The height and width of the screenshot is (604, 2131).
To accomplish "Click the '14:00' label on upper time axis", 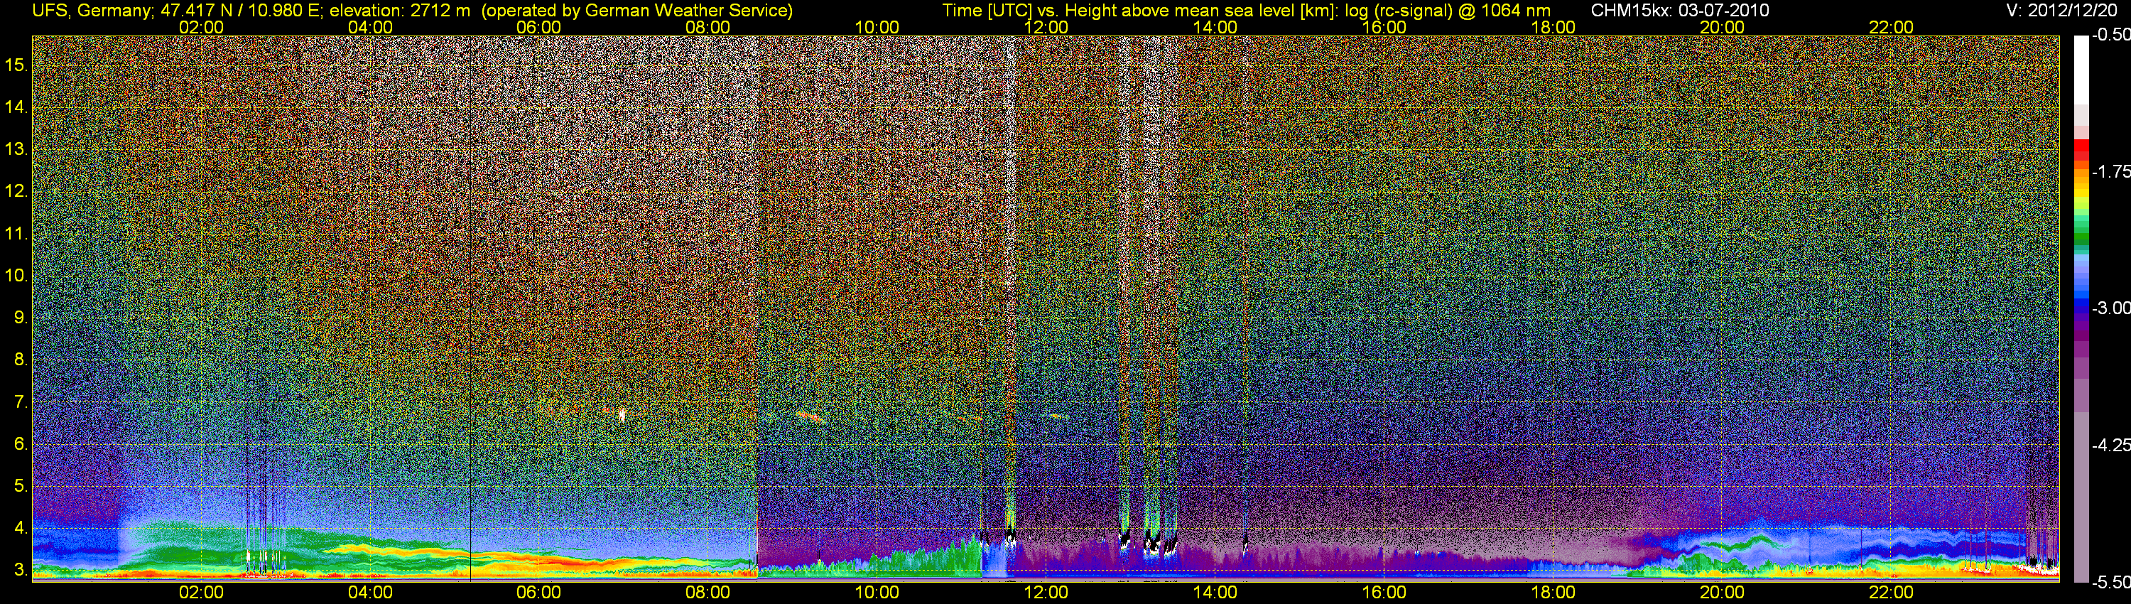I will pyautogui.click(x=1215, y=27).
